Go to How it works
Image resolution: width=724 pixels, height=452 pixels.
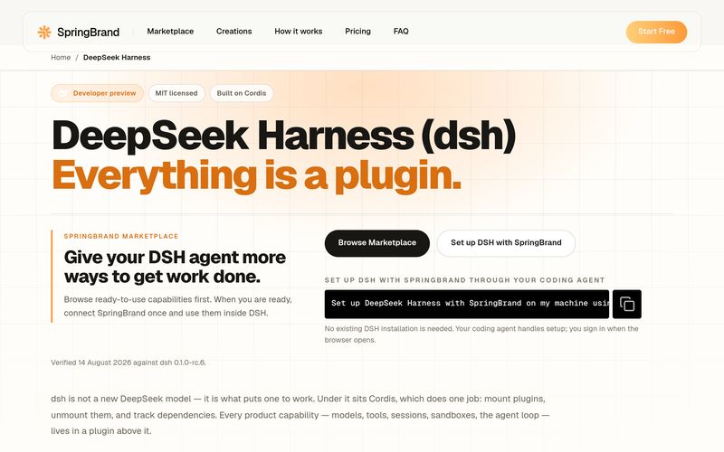pyautogui.click(x=299, y=32)
